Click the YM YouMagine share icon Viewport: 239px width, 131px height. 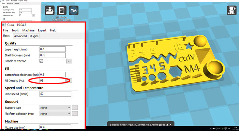tap(74, 10)
